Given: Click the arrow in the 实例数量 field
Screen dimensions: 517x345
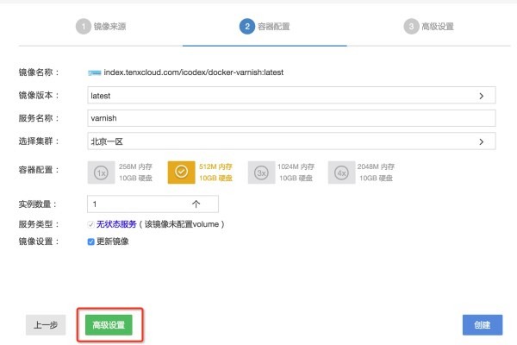Looking at the screenshot, I should click(x=196, y=204).
